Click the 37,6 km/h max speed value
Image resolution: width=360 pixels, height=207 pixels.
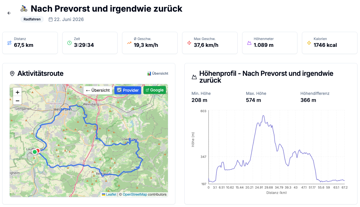click(206, 45)
